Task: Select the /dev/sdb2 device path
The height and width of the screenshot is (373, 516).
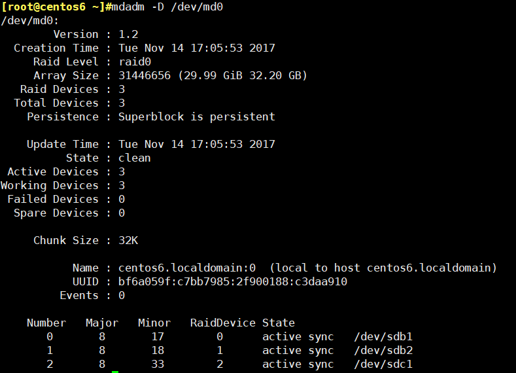Action: point(383,350)
